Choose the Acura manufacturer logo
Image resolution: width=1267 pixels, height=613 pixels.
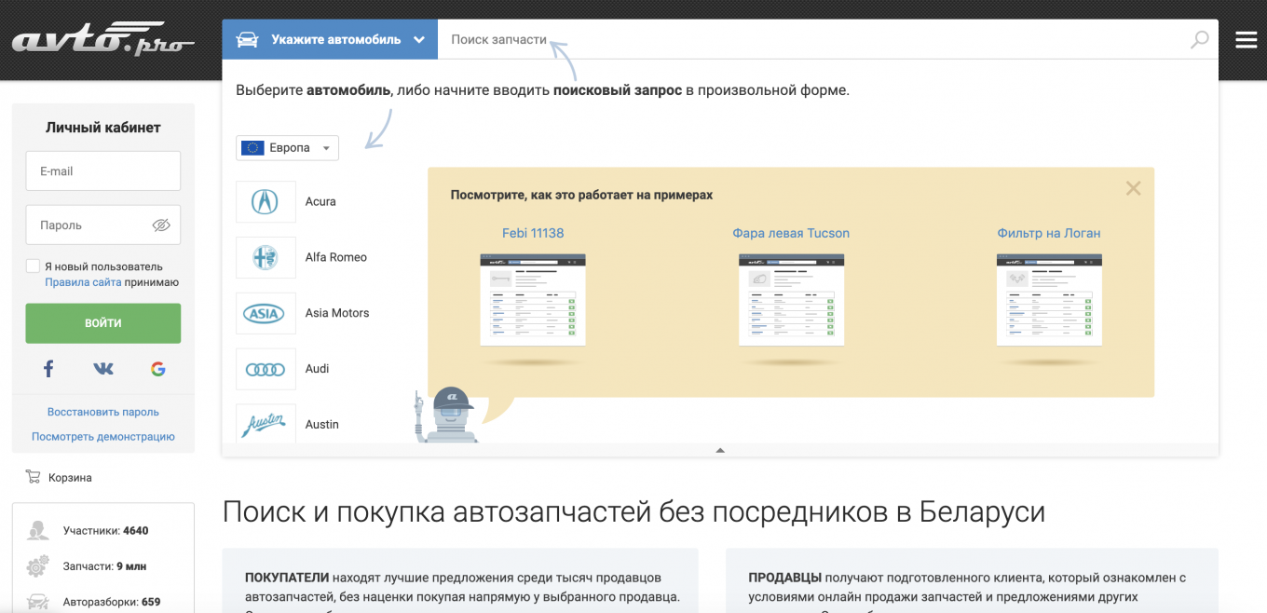click(x=266, y=201)
